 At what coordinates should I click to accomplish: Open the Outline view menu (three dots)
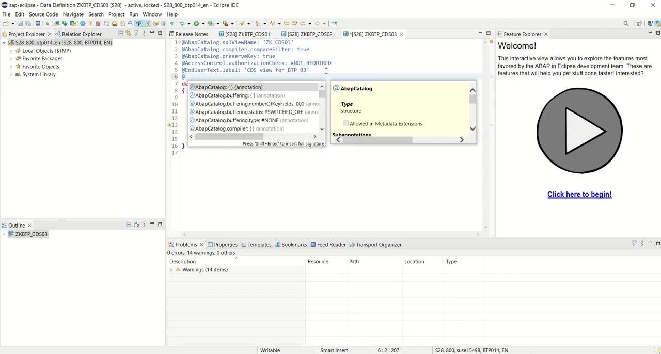144,224
